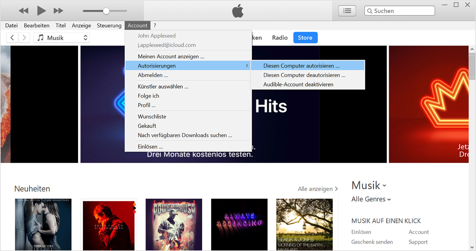The width and height of the screenshot is (476, 251).
Task: Choose Künstler auswählen menu entry
Action: click(188, 86)
